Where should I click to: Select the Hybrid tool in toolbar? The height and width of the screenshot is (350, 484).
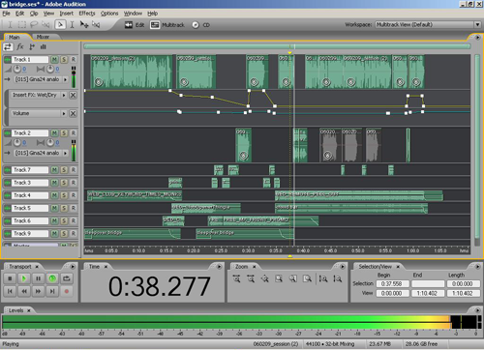pyautogui.click(x=60, y=24)
